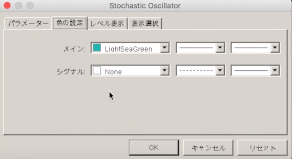Close the Stochastic Oscillator dialog with the red button
Image resolution: width=292 pixels, height=159 pixels.
click(7, 5)
